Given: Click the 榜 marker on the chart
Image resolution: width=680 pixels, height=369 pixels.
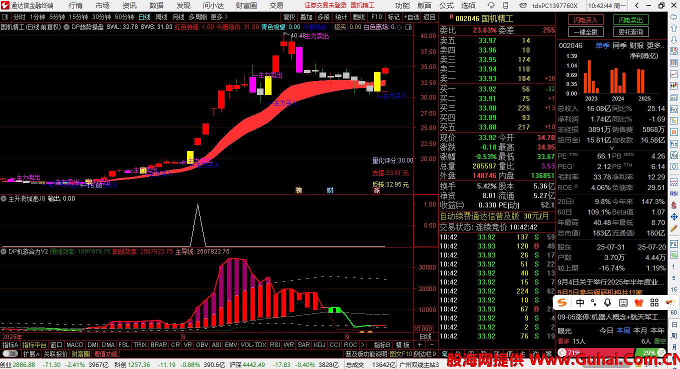Looking at the screenshot, I should (298, 190).
